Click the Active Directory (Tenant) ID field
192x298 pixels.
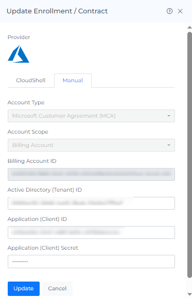91,203
